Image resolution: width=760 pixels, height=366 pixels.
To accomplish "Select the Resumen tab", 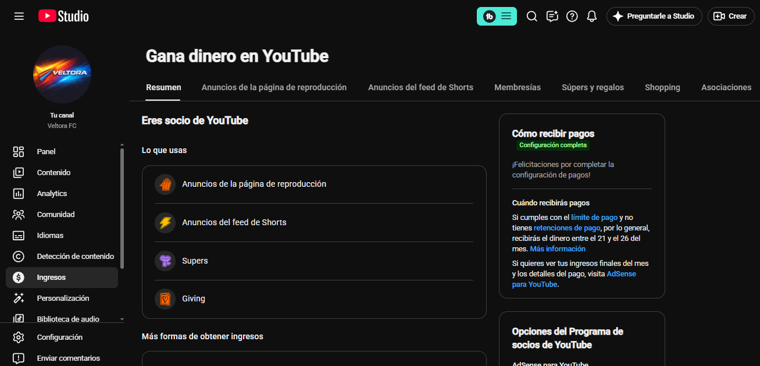I will (163, 87).
